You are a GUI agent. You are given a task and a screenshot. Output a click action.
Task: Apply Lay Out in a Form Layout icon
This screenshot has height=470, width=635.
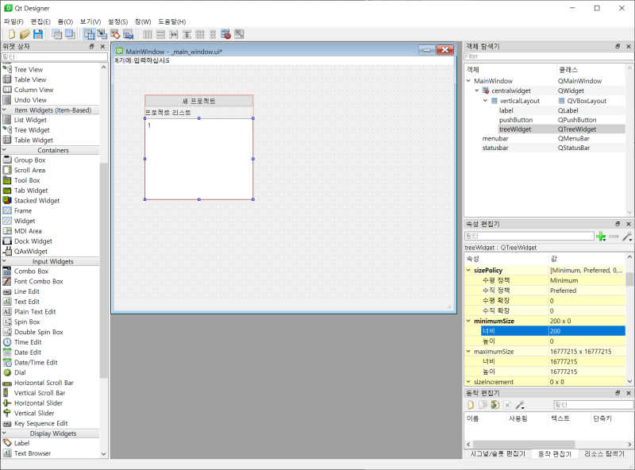tap(213, 34)
